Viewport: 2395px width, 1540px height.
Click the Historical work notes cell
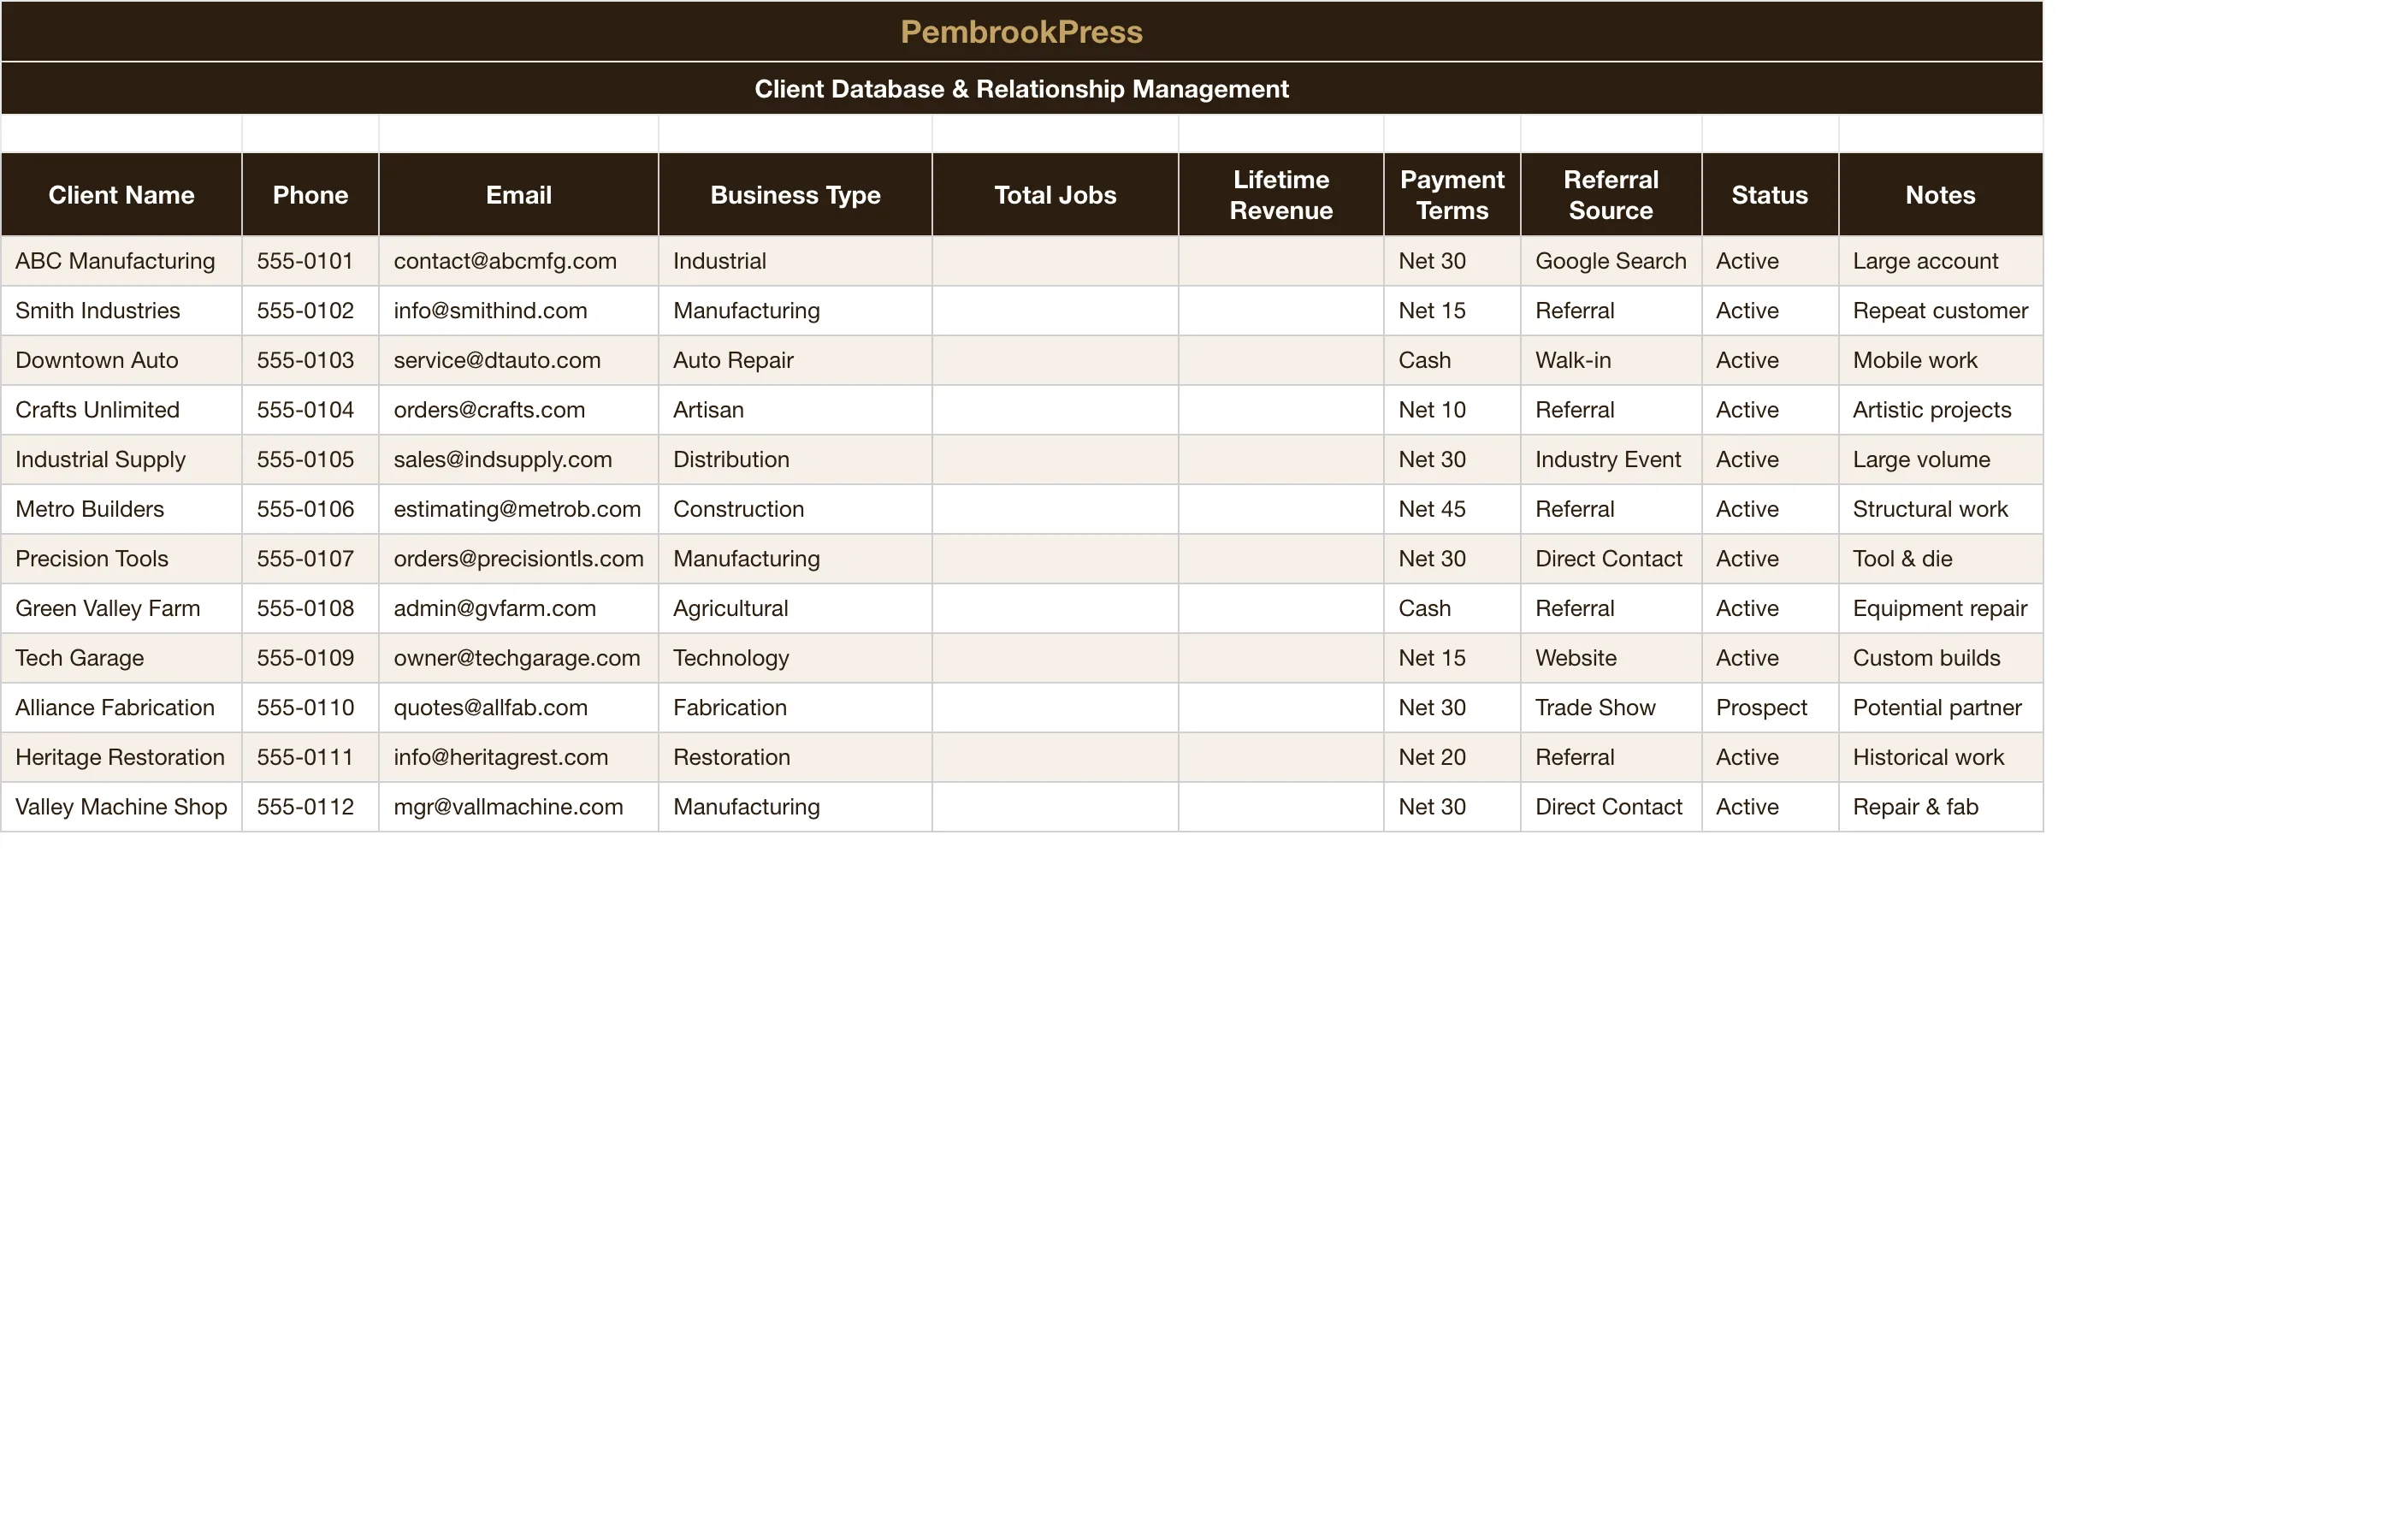point(1940,757)
